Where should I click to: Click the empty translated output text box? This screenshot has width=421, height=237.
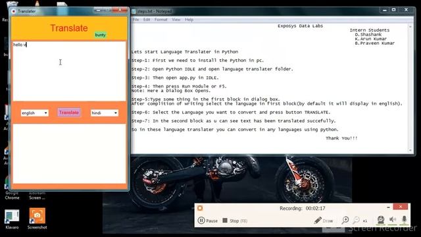click(69, 153)
